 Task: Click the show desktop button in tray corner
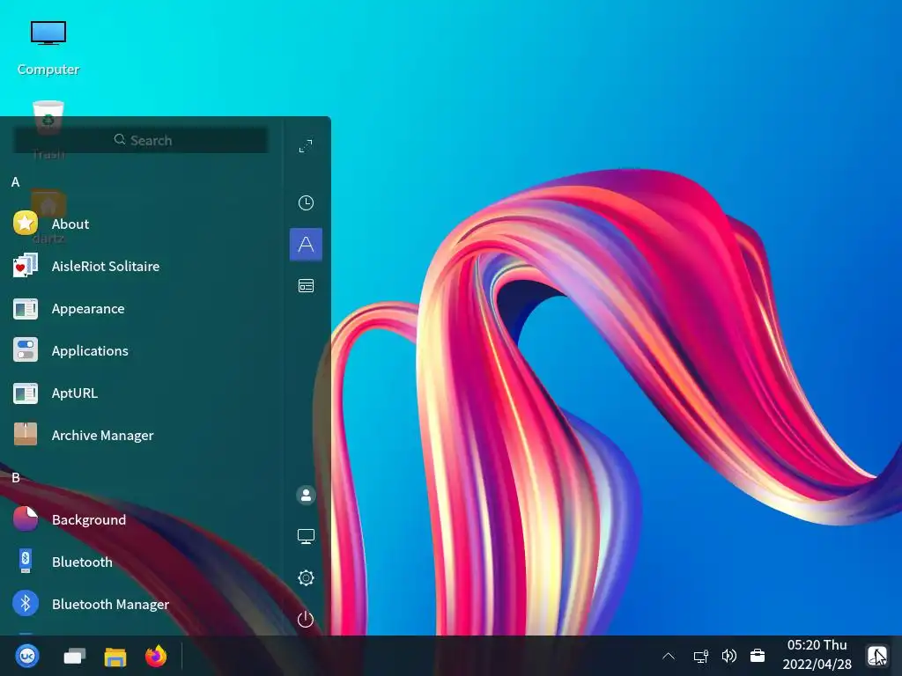(876, 655)
